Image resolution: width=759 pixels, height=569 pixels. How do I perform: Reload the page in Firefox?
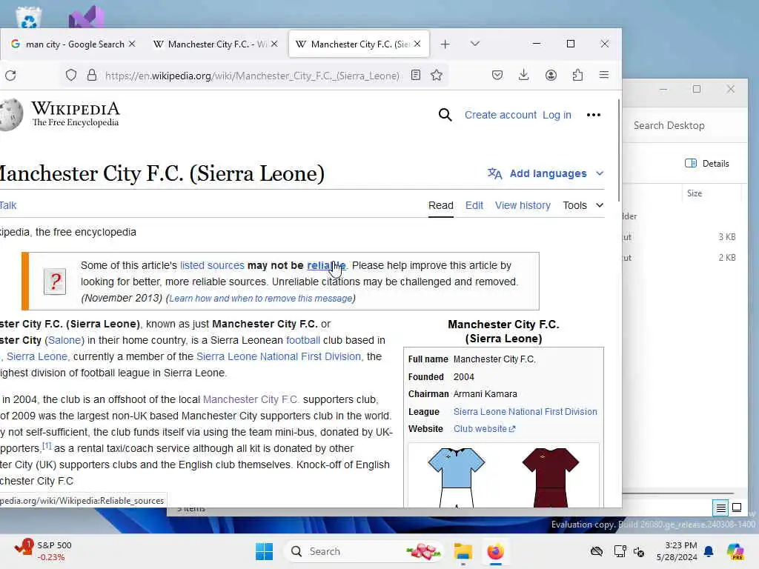[x=10, y=75]
